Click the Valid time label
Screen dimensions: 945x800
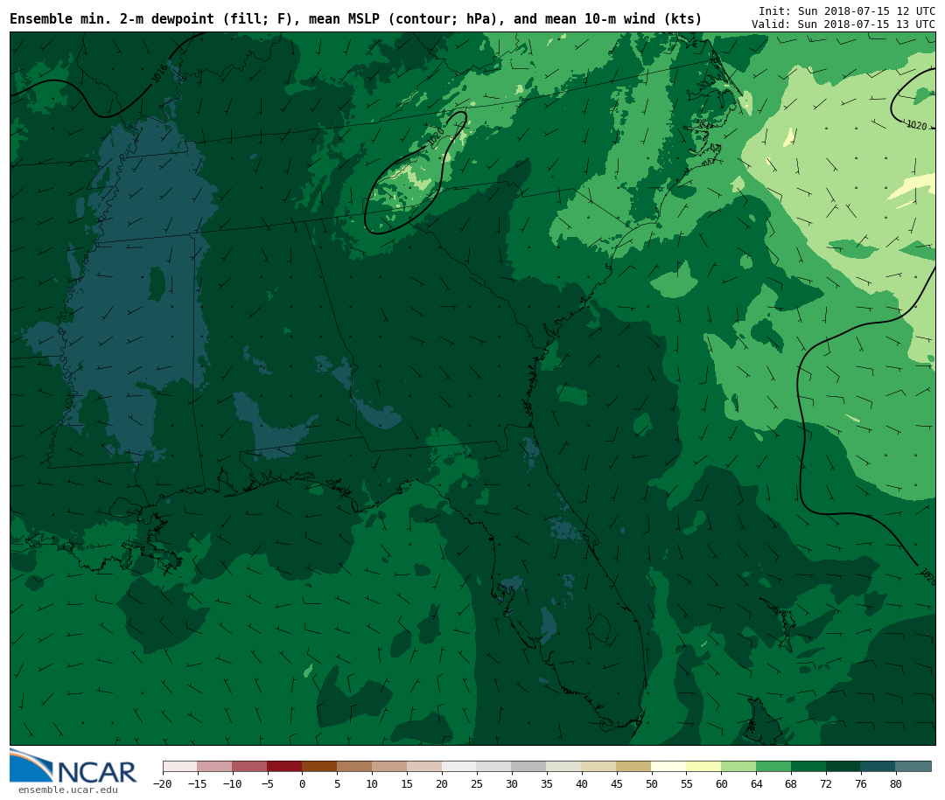click(843, 24)
